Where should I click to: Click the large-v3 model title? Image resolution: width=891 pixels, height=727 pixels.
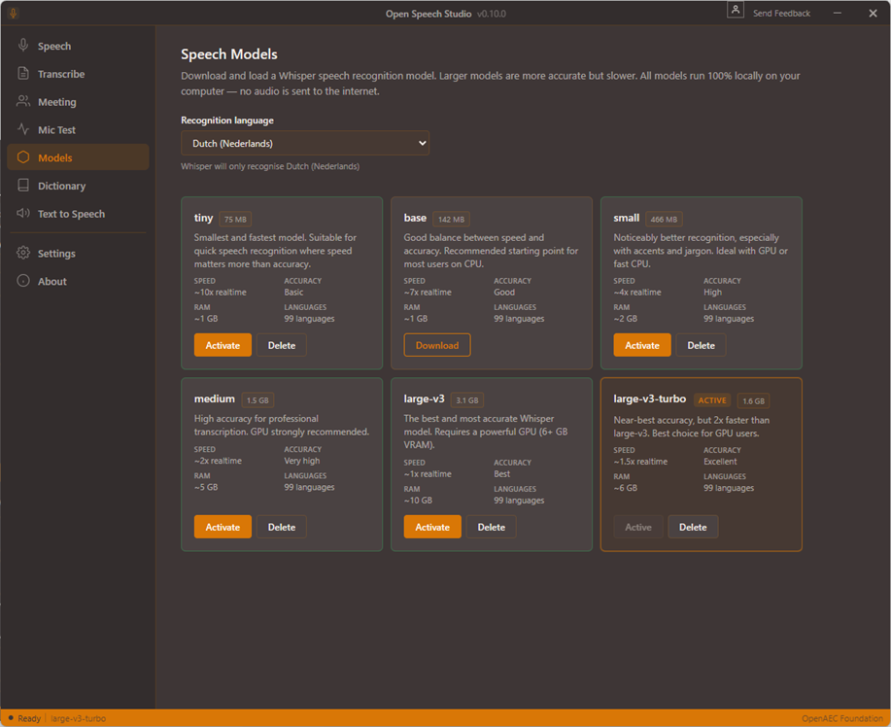pos(424,399)
